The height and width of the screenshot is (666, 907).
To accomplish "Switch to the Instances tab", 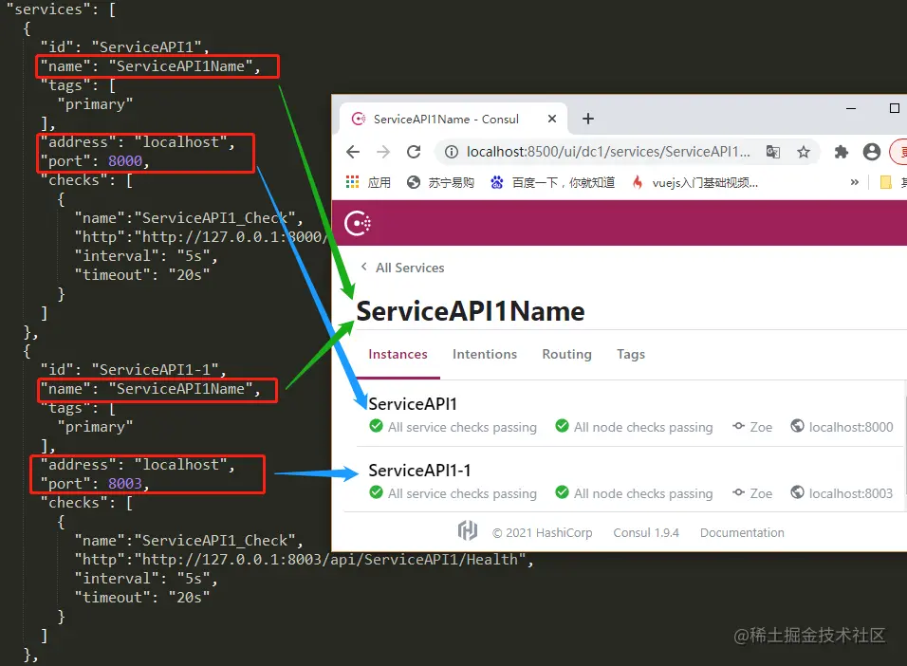I will pos(398,354).
